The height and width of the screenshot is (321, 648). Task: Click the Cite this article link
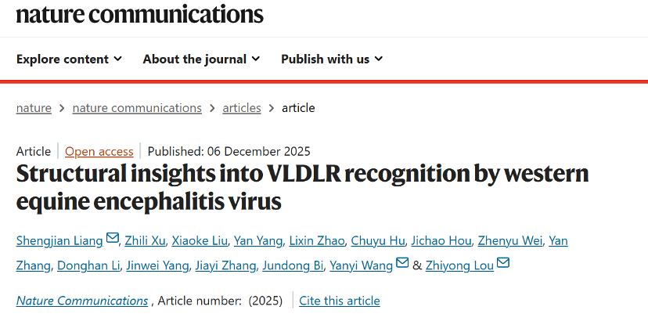340,301
